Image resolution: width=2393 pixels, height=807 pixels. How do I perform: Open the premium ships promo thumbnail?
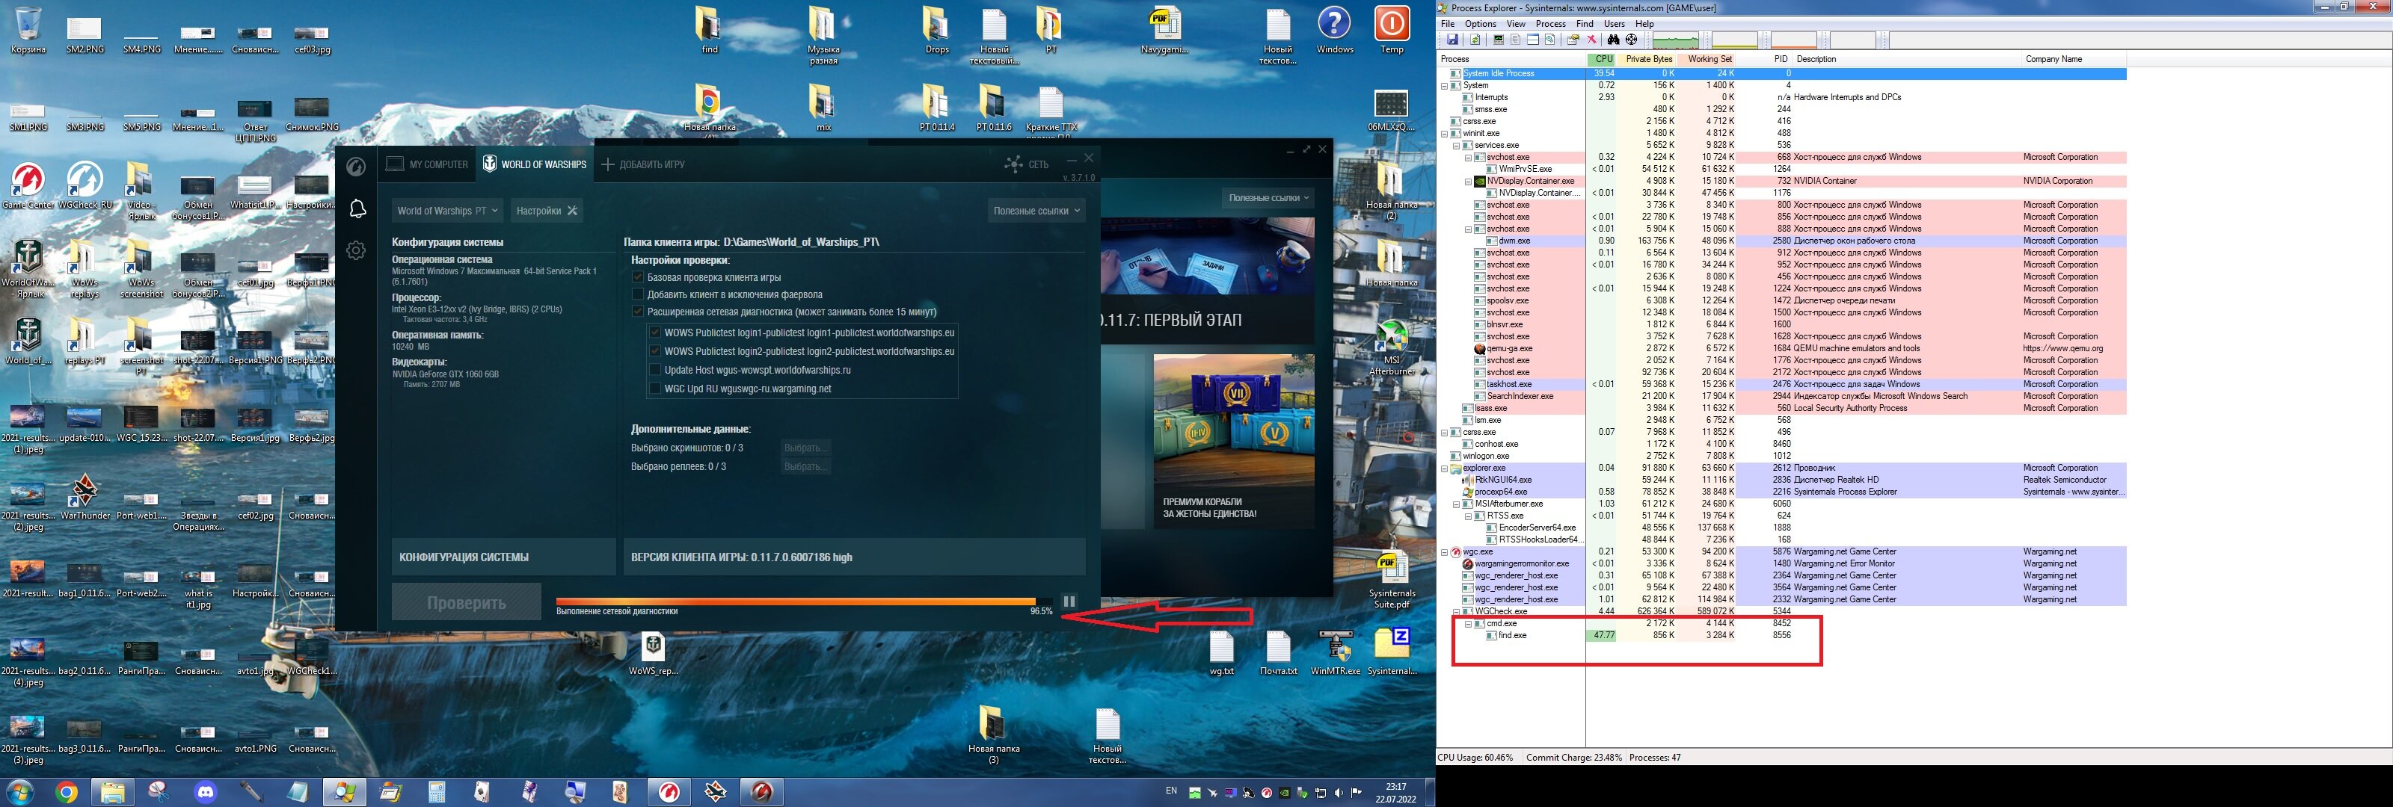click(1234, 442)
